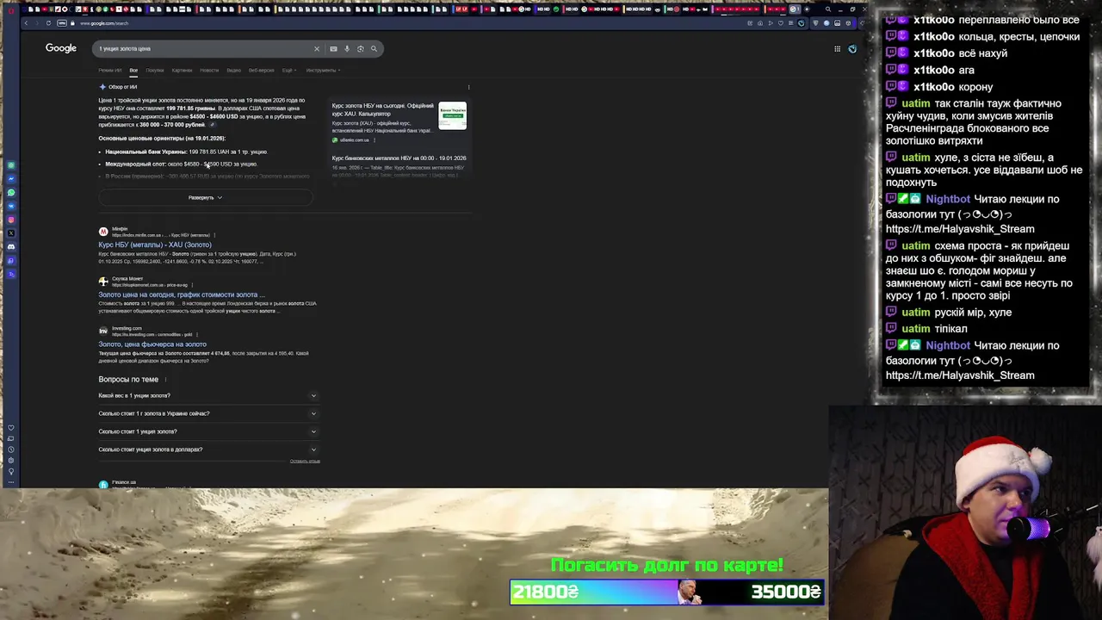Reload the page in Opera
The image size is (1102, 620).
48,23
